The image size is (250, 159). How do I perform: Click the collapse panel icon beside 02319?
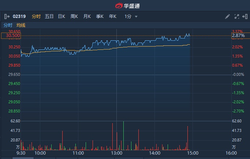[7, 16]
